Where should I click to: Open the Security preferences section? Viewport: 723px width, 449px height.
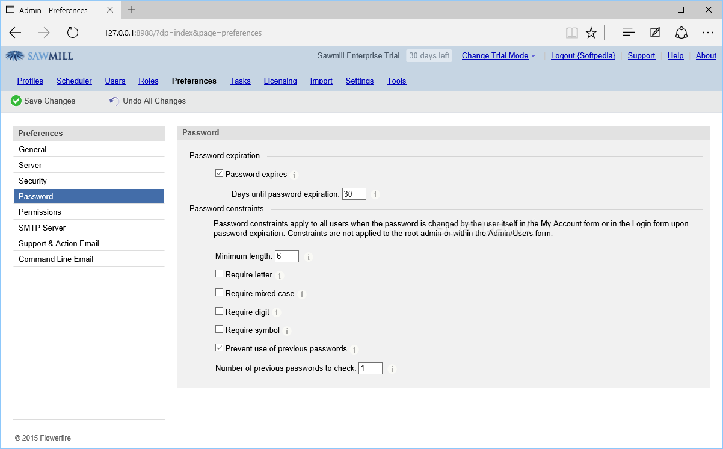click(x=89, y=181)
